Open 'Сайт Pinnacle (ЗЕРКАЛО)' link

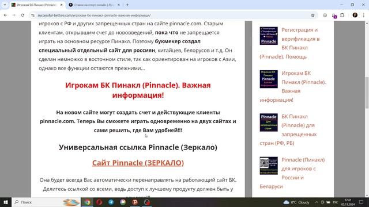click(138, 163)
